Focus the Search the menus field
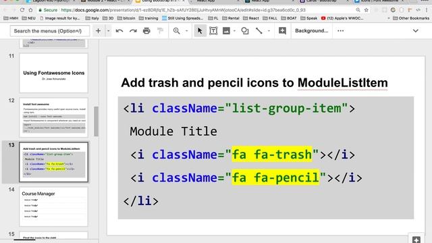The height and width of the screenshot is (243, 432). (x=50, y=31)
